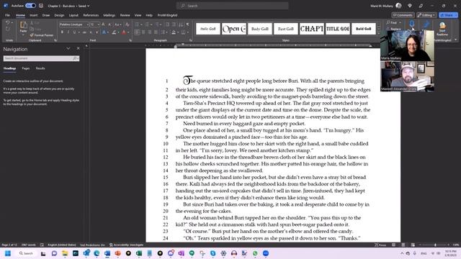Click the Center alignment icon
Viewport: 461px width, 259px height.
143,32
